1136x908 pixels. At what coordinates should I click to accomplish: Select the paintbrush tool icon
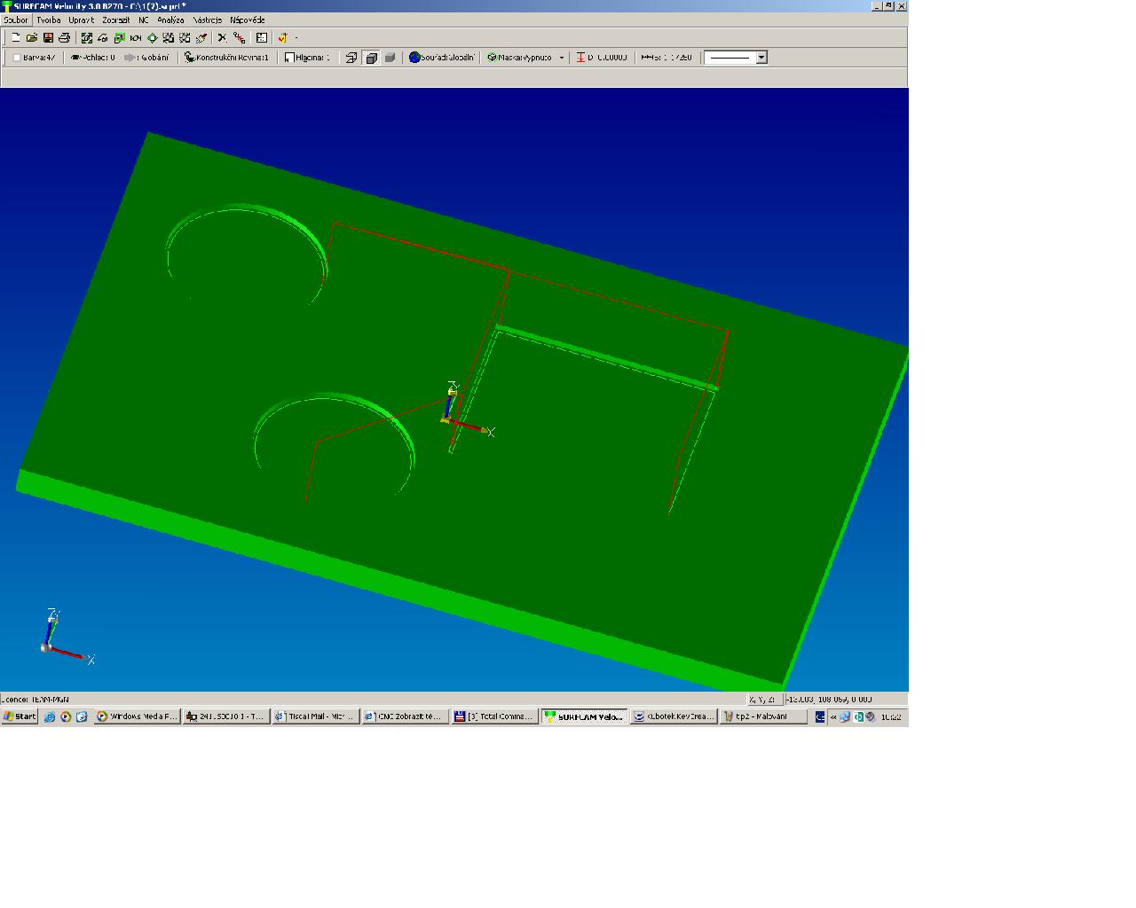201,37
